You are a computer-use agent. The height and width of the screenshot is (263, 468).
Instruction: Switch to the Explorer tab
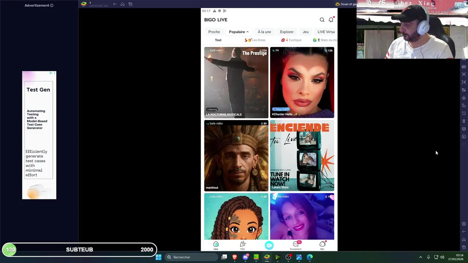[287, 32]
